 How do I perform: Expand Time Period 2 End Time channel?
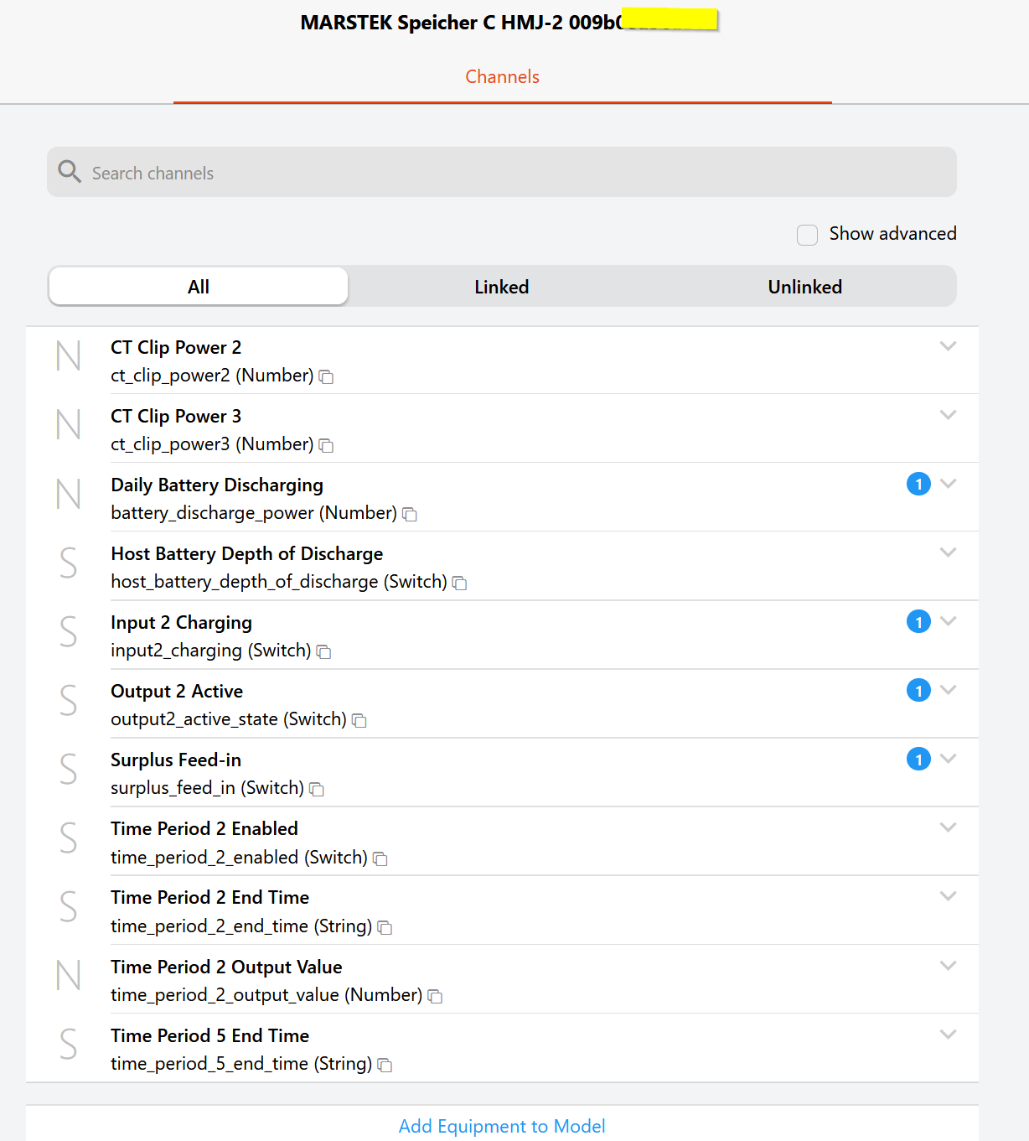[x=948, y=896]
